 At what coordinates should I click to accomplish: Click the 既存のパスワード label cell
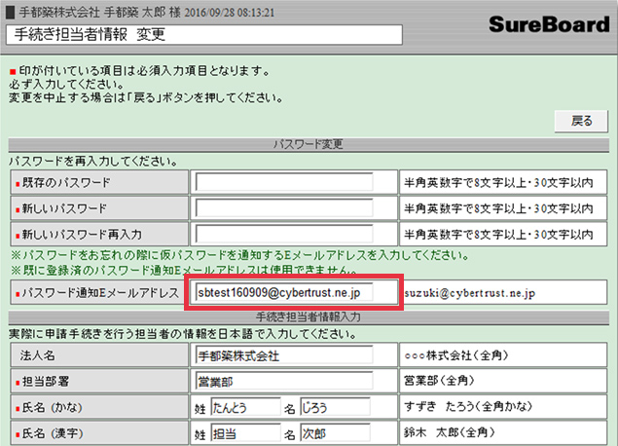click(x=96, y=182)
